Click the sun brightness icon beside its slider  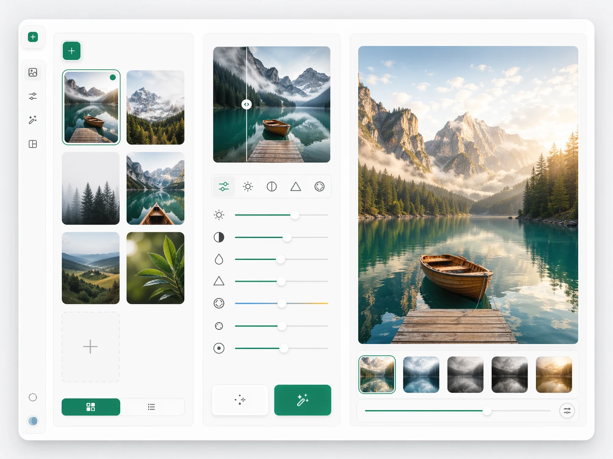click(219, 215)
